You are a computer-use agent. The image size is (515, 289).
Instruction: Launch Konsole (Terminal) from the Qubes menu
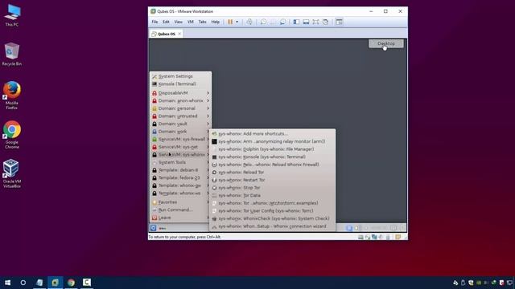tap(180, 84)
